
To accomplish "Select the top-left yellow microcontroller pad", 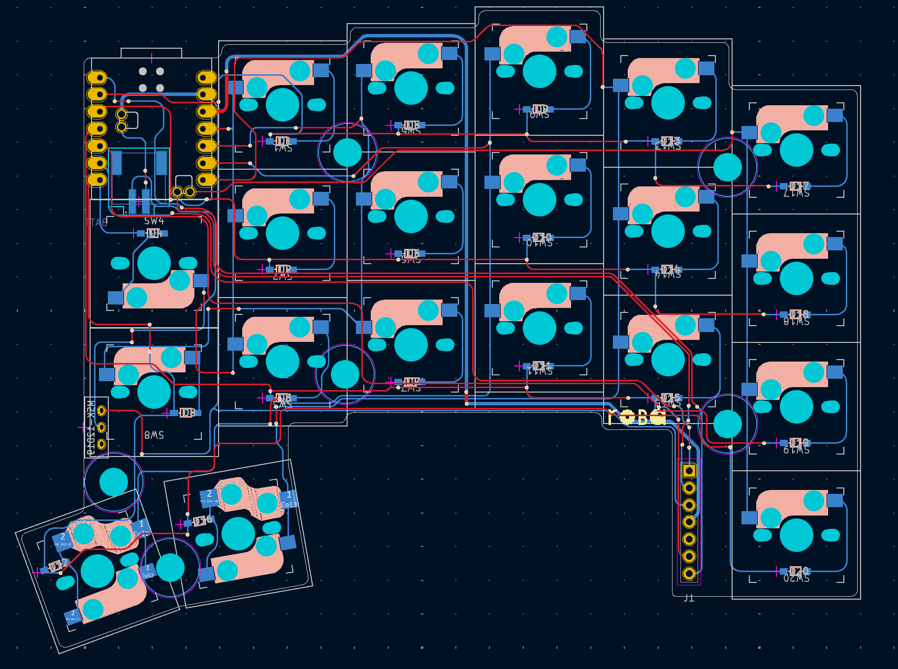I will pos(97,77).
